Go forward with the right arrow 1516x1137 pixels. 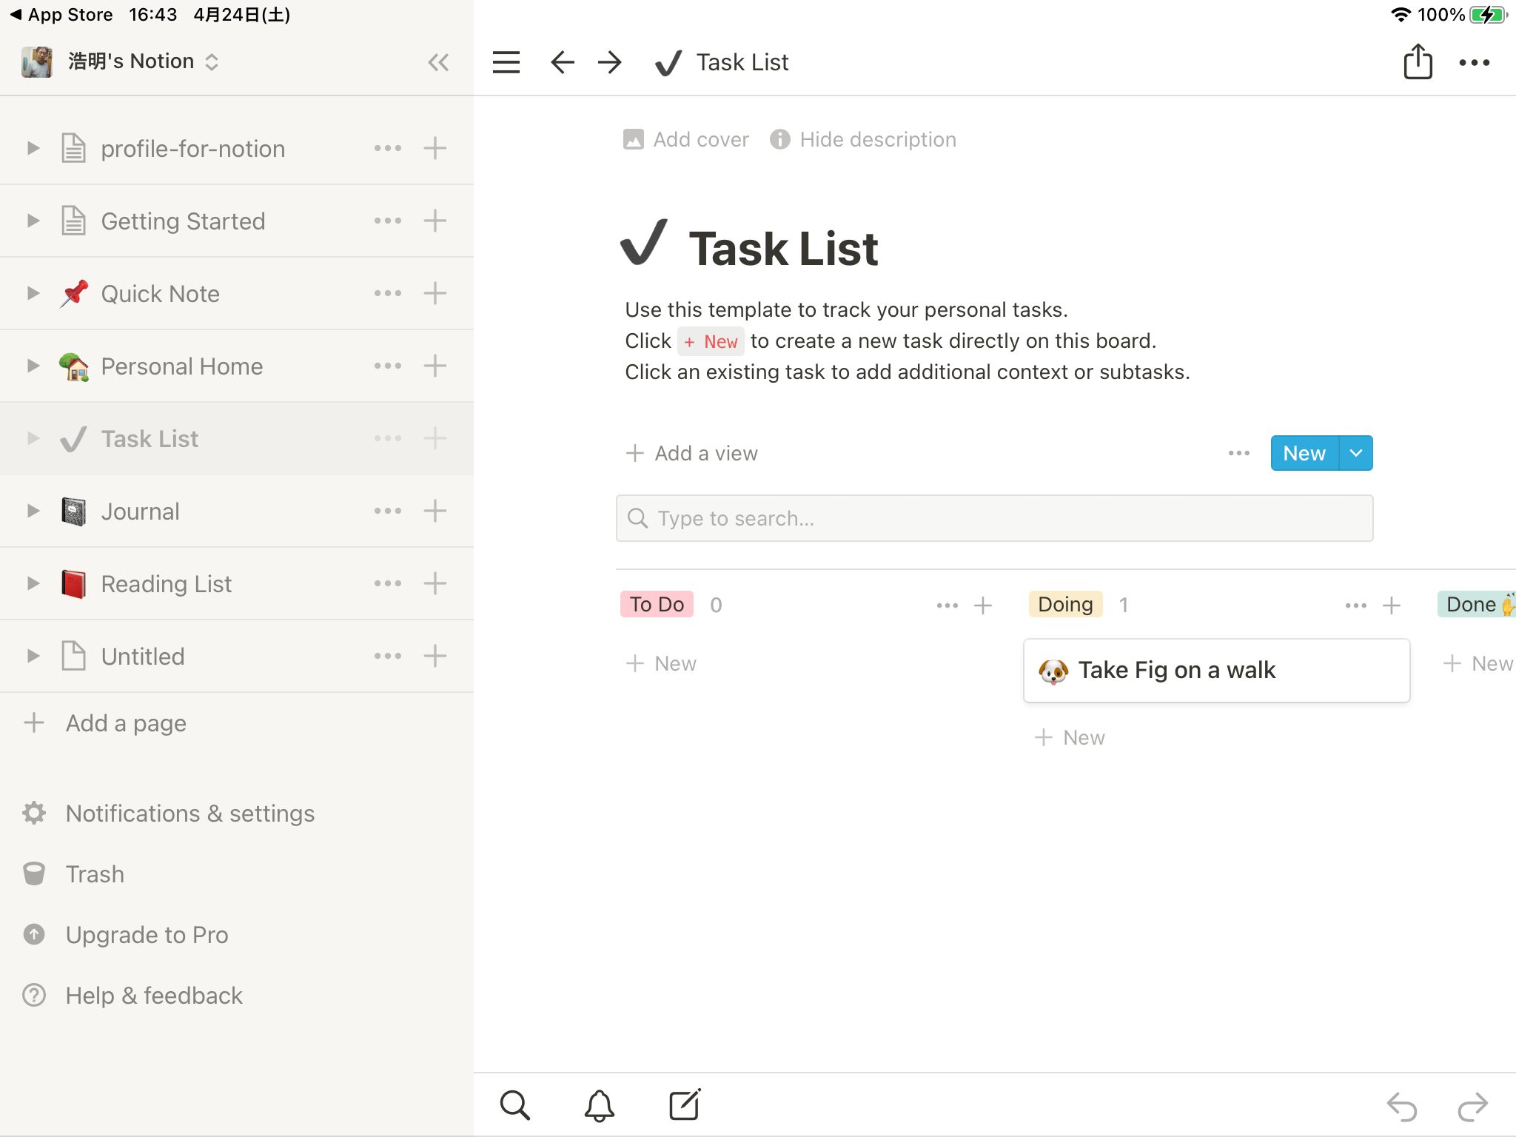click(610, 62)
